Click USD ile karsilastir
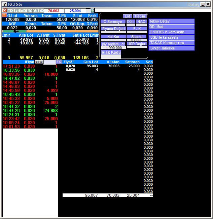This screenshot has width=213, height=219. point(172,37)
